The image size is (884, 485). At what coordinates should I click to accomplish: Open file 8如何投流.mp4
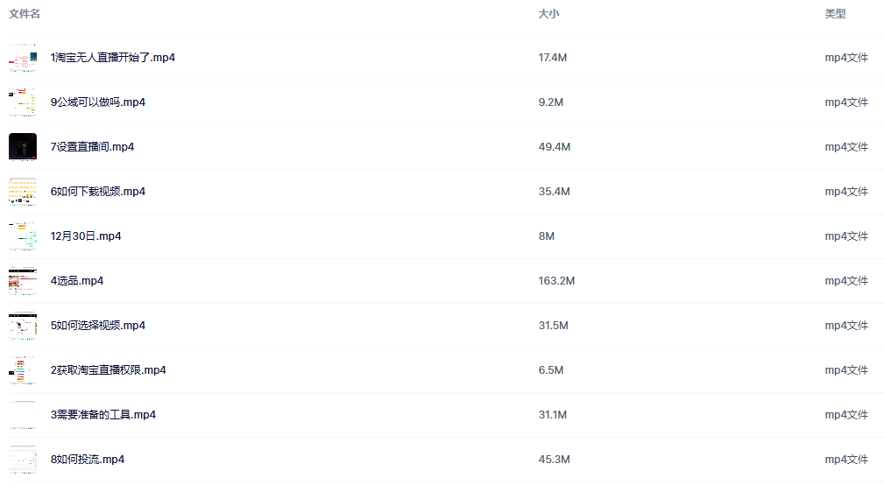point(88,460)
